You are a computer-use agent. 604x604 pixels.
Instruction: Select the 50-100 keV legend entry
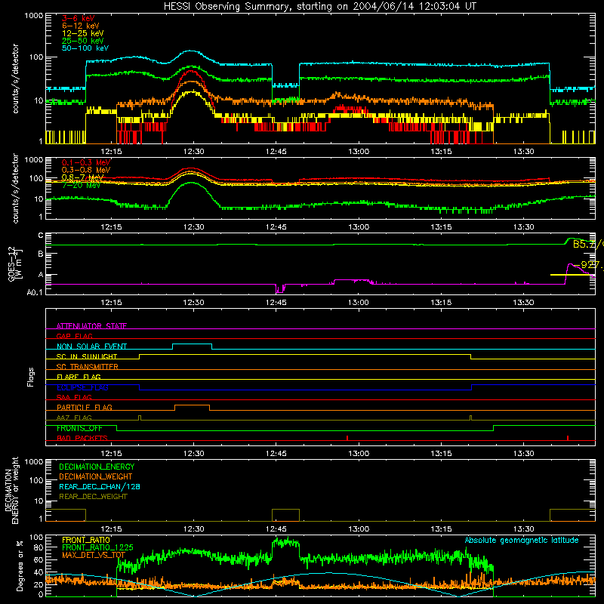pos(85,48)
